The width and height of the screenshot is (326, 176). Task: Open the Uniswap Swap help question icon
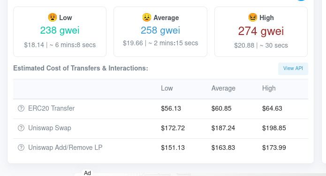tap(21, 128)
